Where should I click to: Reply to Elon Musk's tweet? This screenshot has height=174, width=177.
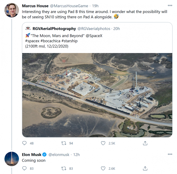[25, 168]
